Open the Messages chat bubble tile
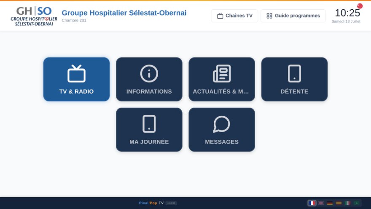The height and width of the screenshot is (209, 371). 222,130
